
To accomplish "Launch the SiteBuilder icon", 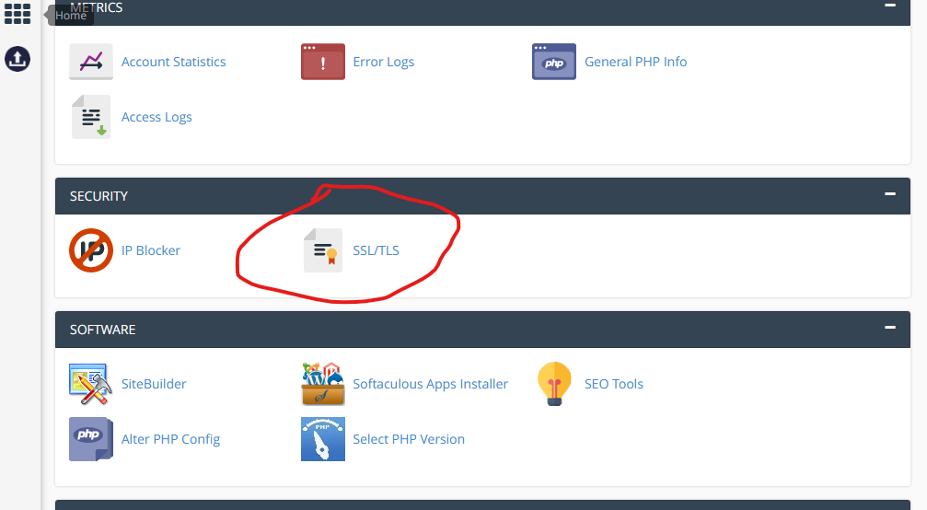I will click(91, 384).
